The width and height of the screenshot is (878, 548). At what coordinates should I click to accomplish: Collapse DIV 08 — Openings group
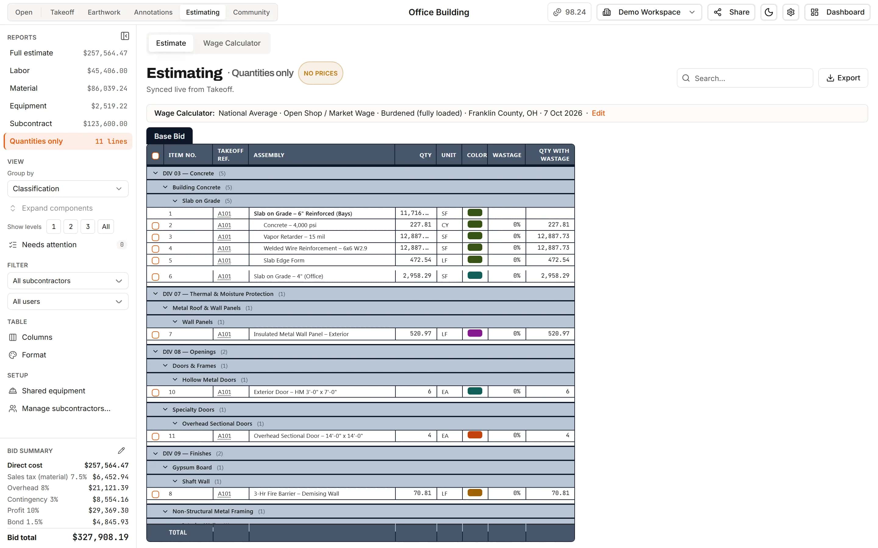155,352
